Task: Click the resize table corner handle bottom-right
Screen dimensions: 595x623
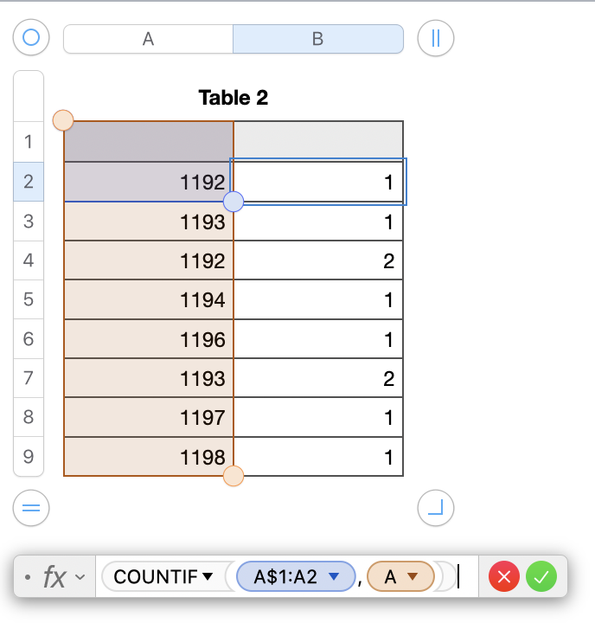Action: coord(436,508)
